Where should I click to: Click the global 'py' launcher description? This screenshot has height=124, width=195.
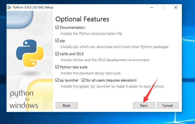pyautogui.click(x=113, y=86)
